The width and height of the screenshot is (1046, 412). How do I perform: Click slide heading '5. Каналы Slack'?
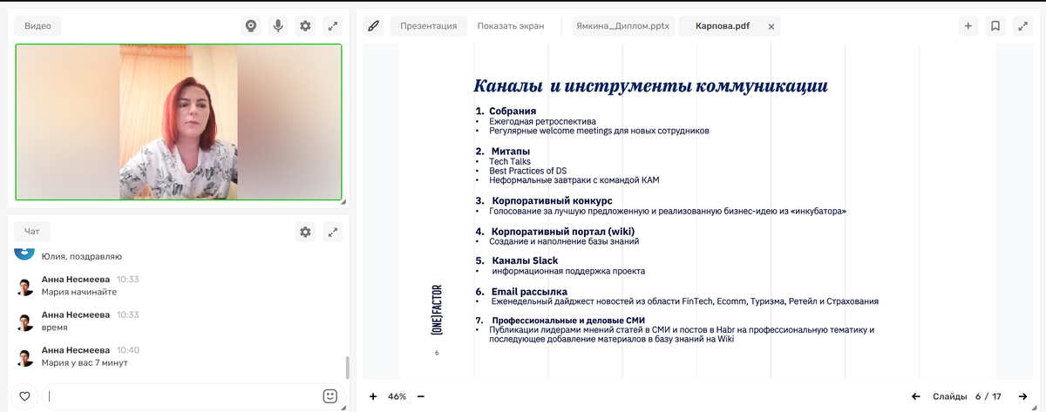tap(516, 260)
